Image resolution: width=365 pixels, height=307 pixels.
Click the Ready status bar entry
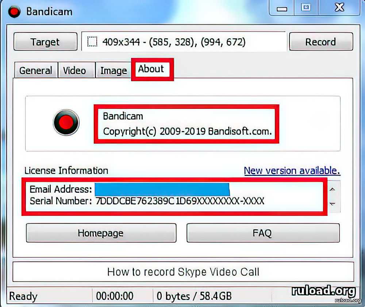tap(23, 296)
